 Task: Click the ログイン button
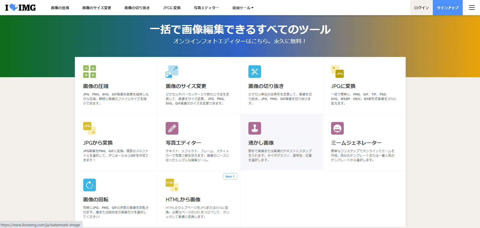click(421, 8)
